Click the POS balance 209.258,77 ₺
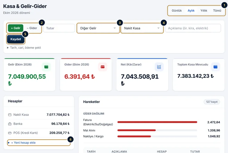This screenshot has height=153, width=228. pos(59,133)
